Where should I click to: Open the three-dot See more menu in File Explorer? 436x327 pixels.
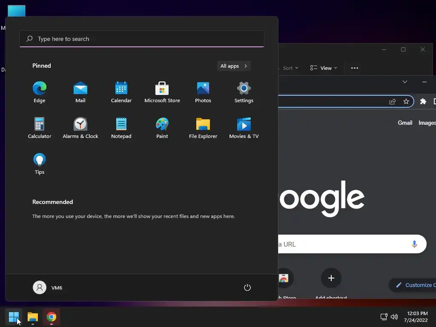click(355, 68)
